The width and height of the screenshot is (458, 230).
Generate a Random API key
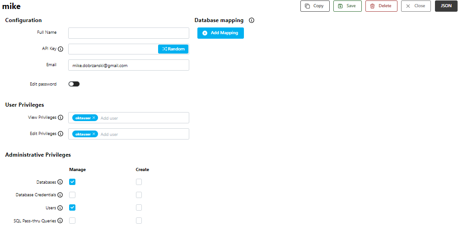tap(173, 49)
